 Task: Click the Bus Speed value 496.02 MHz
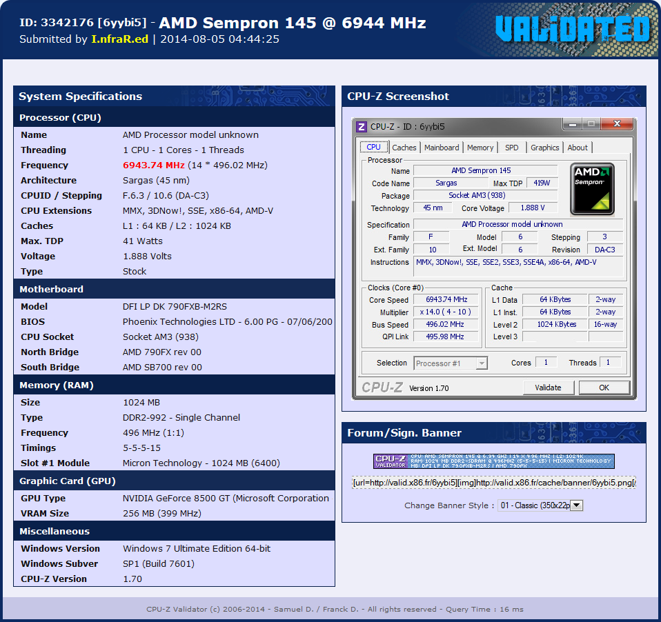pos(446,325)
